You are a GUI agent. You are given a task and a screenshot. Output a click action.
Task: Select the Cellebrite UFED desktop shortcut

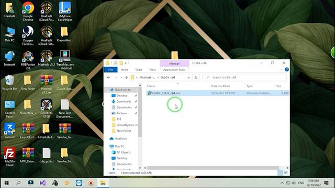coord(47,108)
